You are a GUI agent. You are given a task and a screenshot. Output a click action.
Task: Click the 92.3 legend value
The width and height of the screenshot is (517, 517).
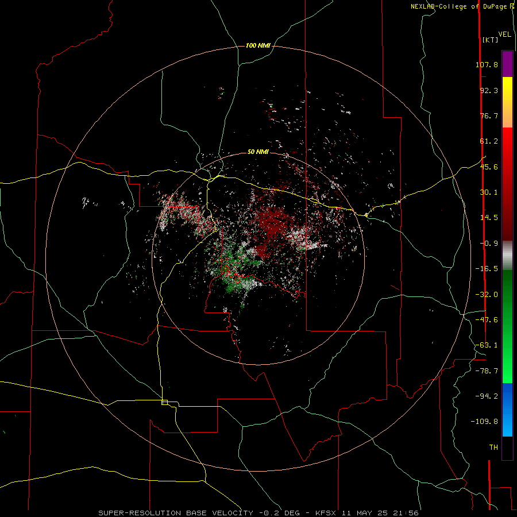489,90
